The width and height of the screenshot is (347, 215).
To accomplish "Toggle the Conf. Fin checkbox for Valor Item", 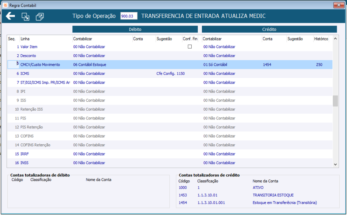I will tap(190, 46).
